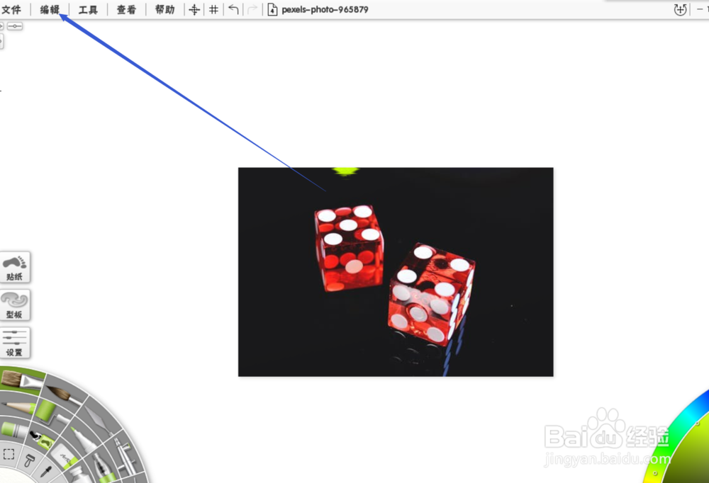709x483 pixels.
Task: Click the canvas positioner crosshair icon
Action: (x=194, y=9)
